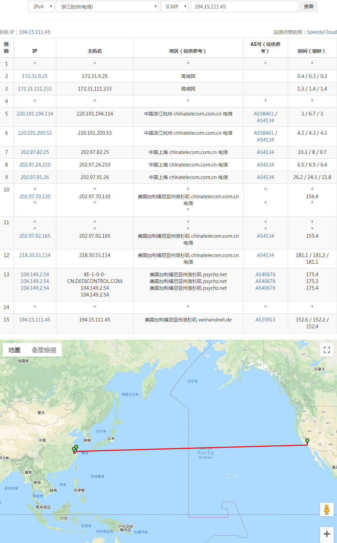Open AS58461 link in hop 5 row
Image resolution: width=337 pixels, height=543 pixels.
(x=264, y=114)
